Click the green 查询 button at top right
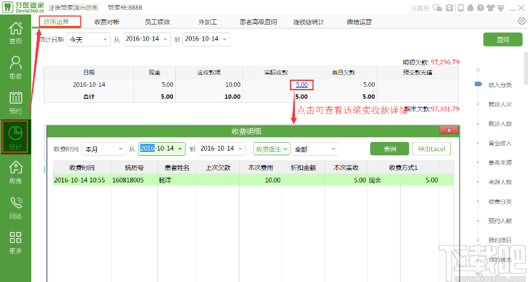The image size is (528, 282). click(x=503, y=39)
